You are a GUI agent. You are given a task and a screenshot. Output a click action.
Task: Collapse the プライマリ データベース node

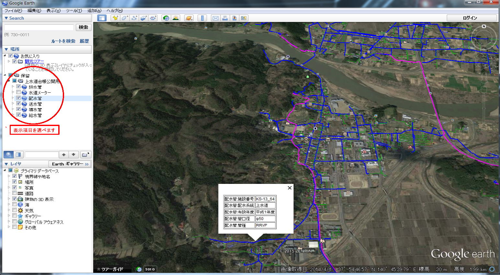5,170
